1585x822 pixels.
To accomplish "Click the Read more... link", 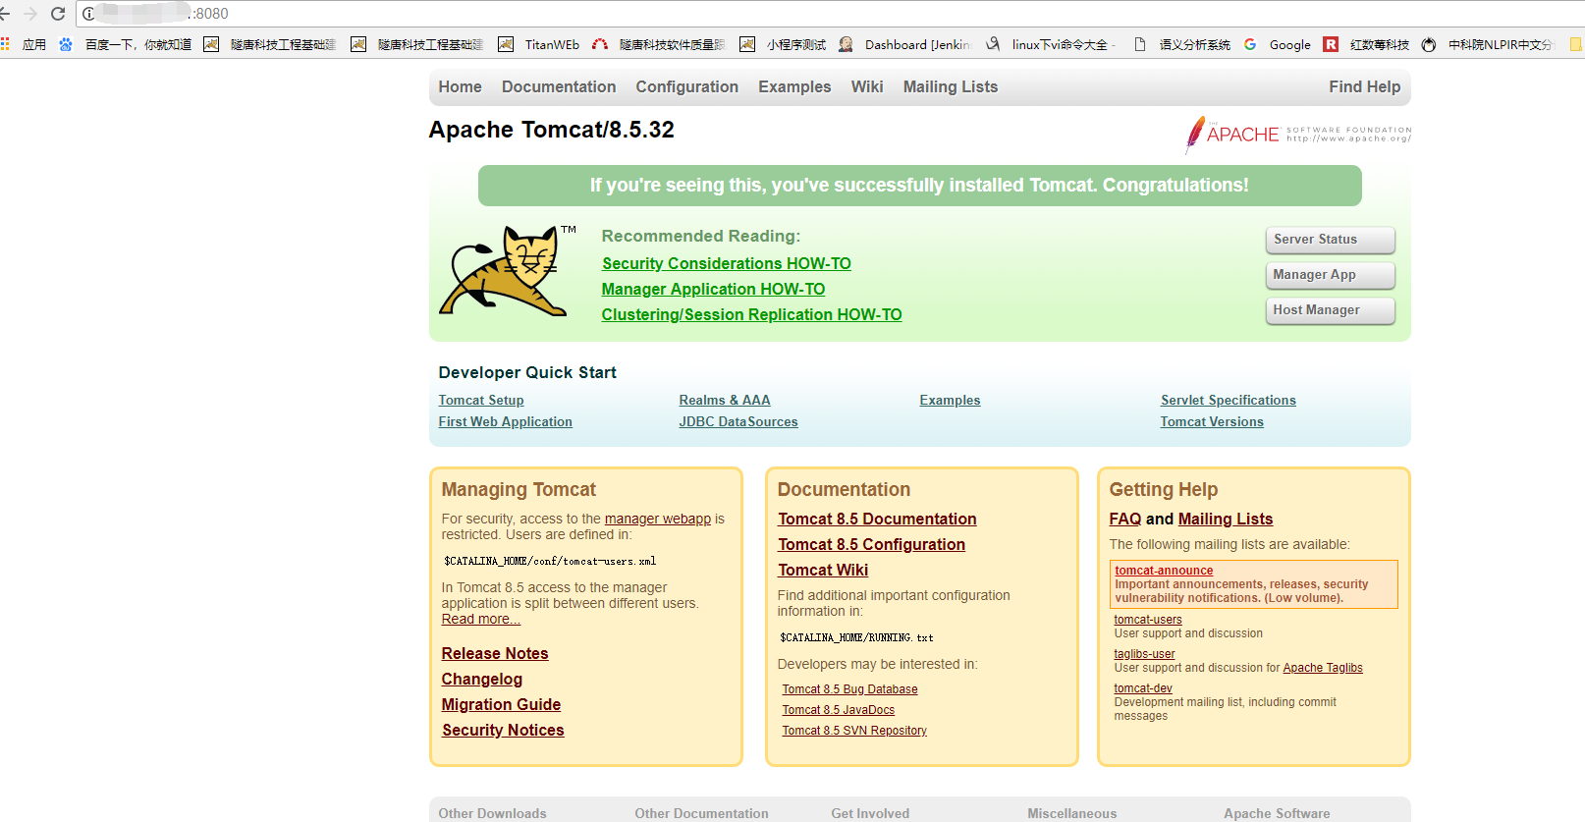I will (481, 619).
